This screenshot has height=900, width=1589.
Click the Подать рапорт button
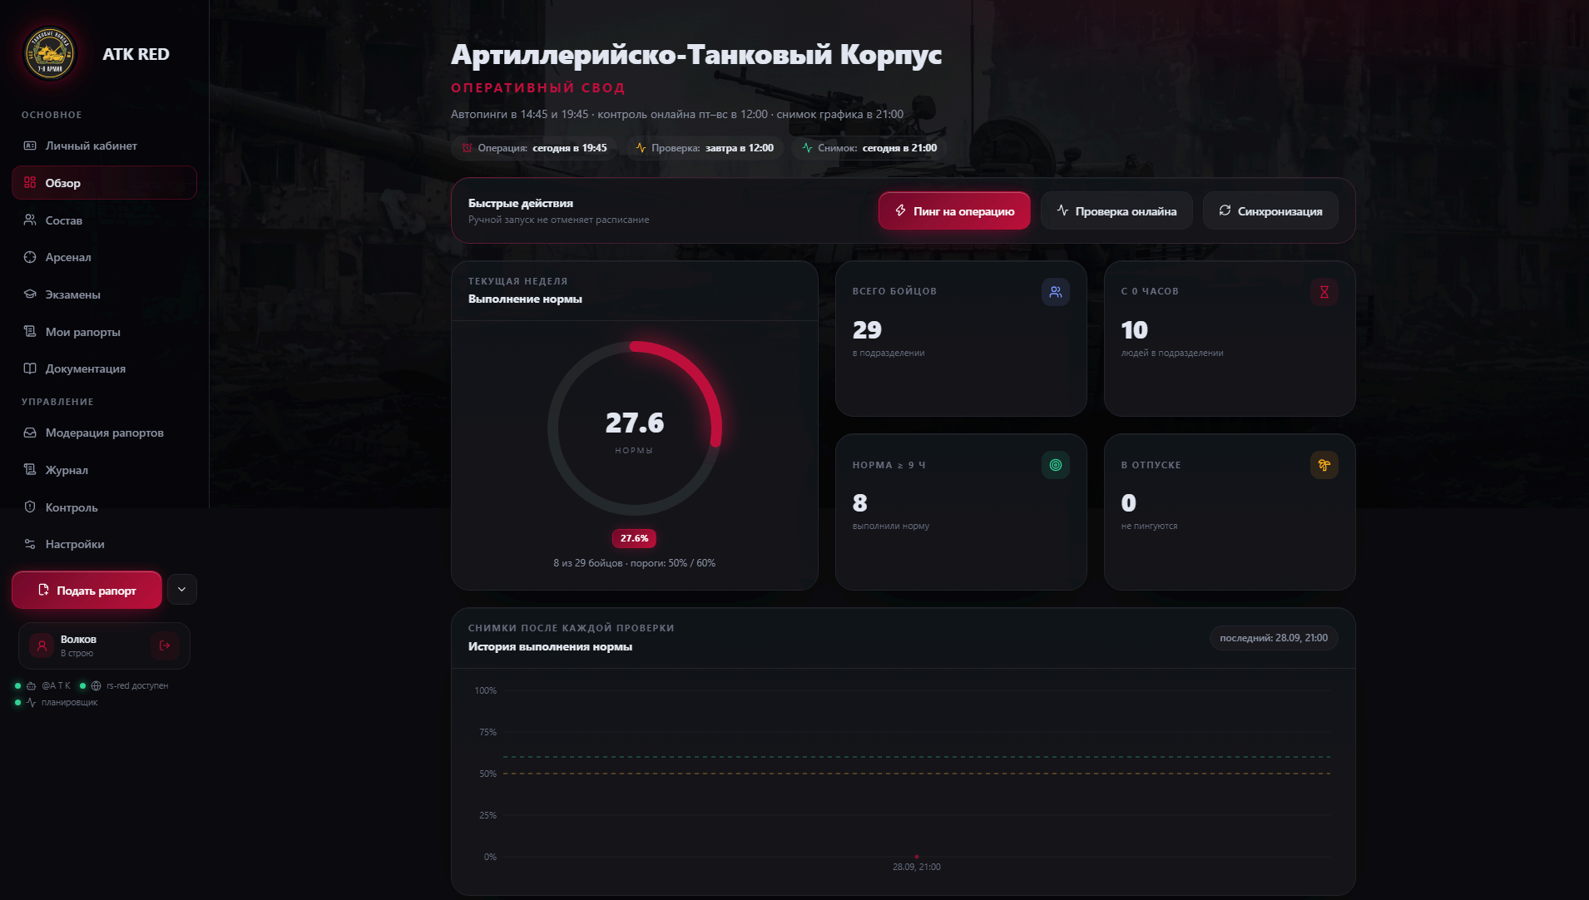(x=87, y=590)
